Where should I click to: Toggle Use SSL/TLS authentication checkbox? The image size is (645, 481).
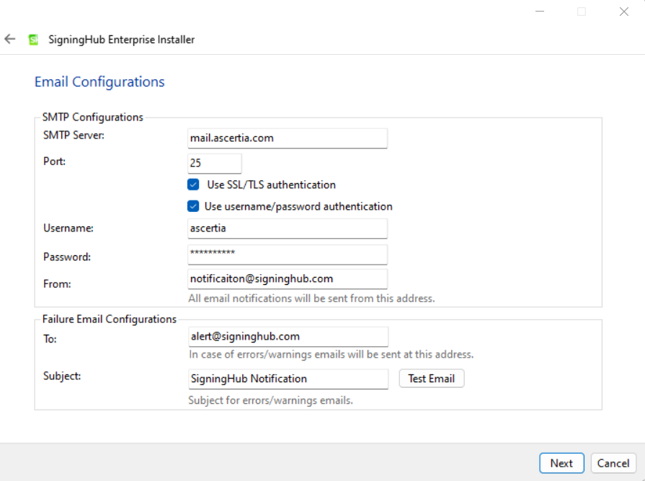pos(193,185)
